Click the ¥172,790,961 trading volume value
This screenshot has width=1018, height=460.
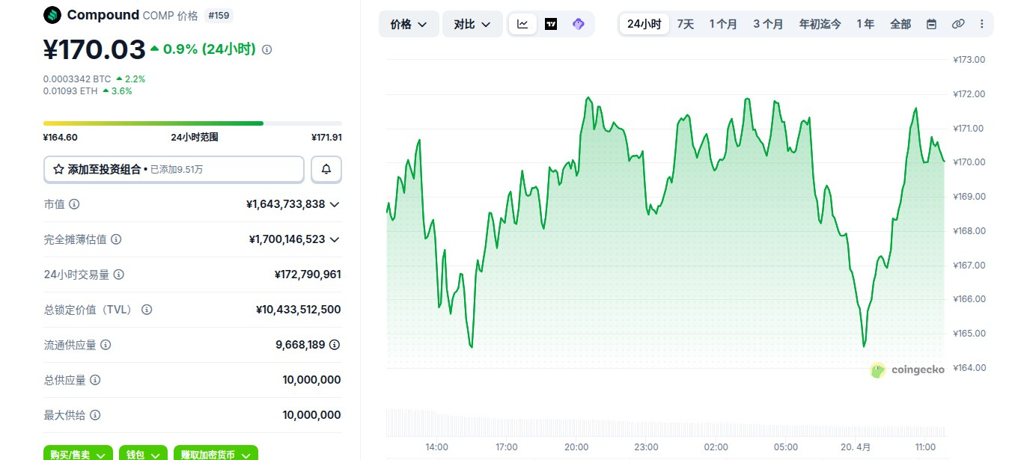(x=308, y=275)
